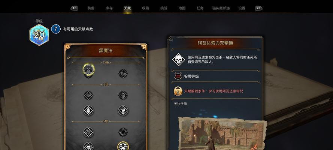Viewport: 333px width, 150px height.
Task: Click the golden padlock unlock-condition icon
Action: [178, 91]
